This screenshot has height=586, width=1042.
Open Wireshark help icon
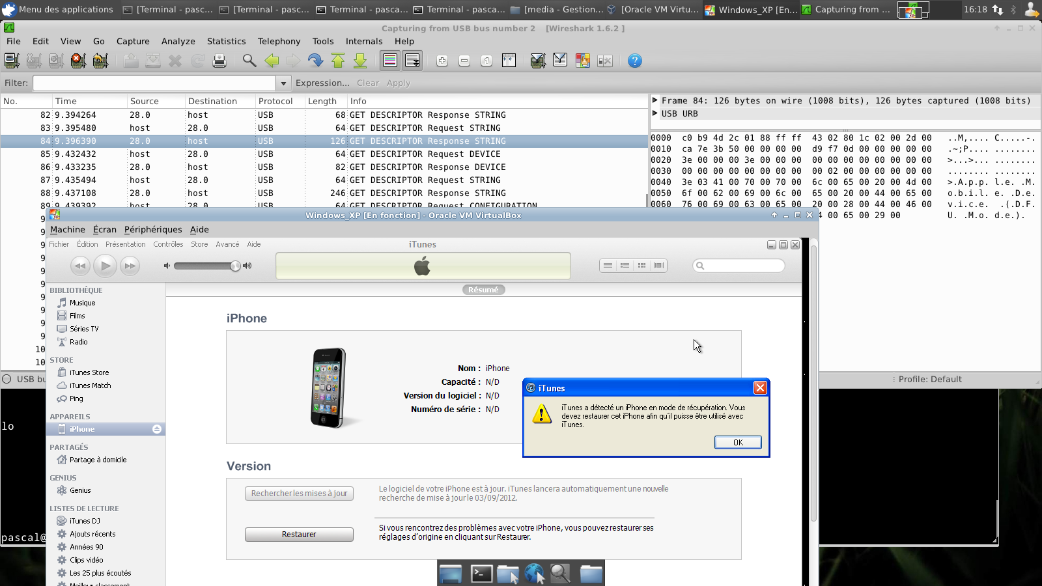tap(635, 61)
